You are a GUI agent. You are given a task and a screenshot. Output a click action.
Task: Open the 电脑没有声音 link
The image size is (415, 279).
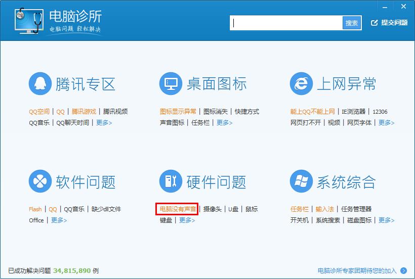tap(177, 209)
